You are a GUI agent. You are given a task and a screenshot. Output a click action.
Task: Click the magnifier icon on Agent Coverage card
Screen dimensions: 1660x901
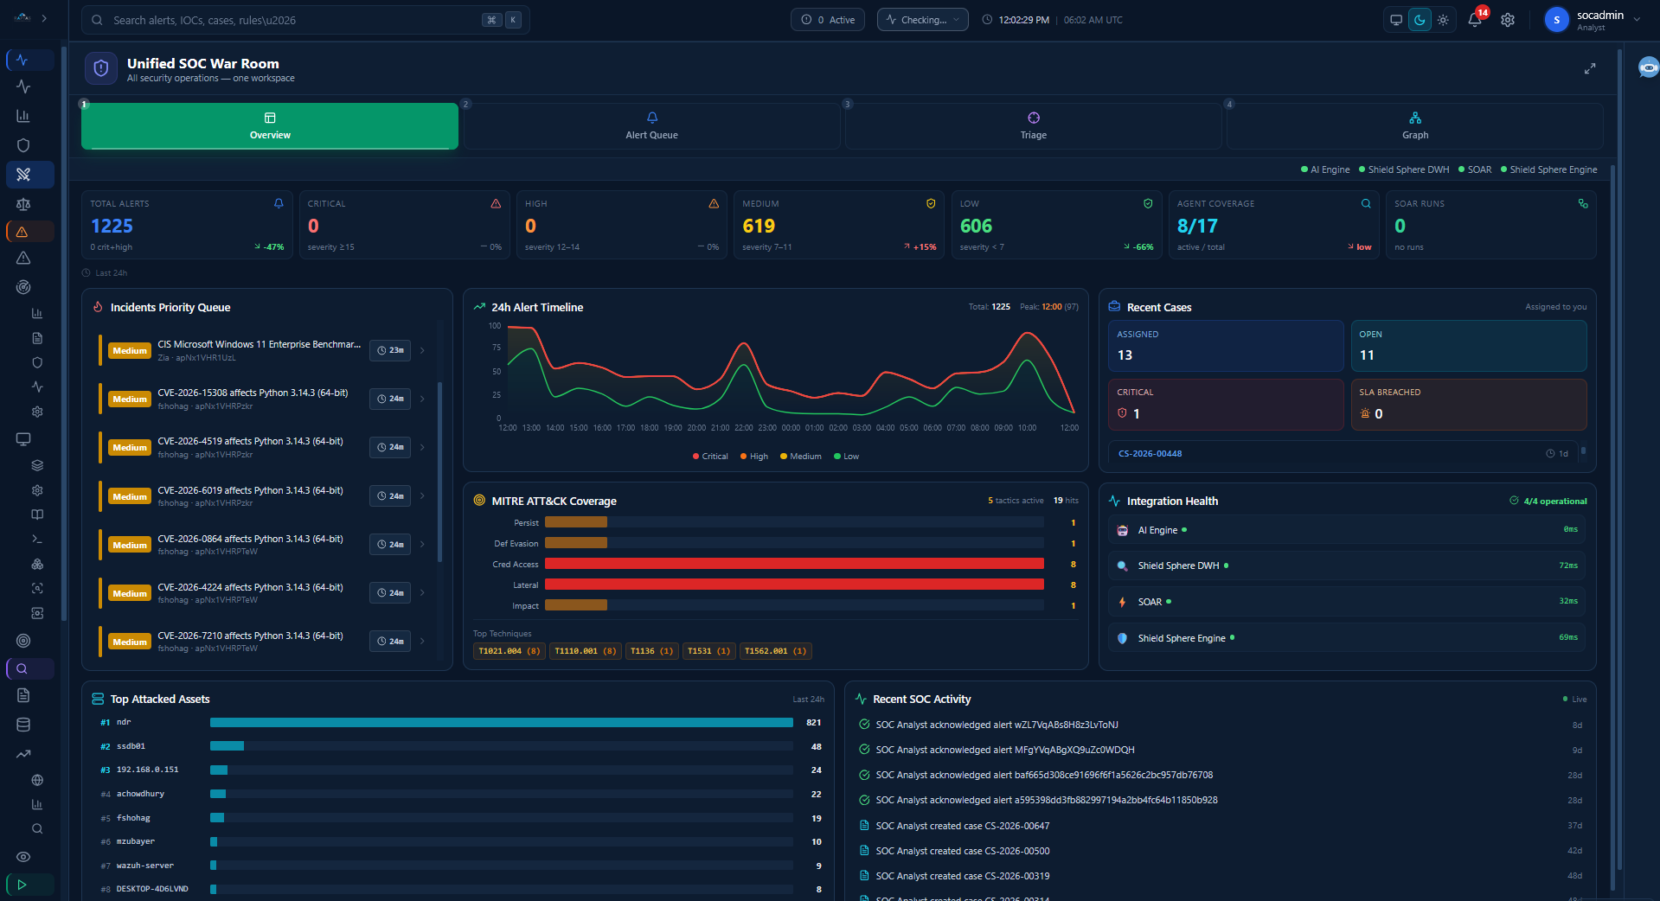click(1366, 204)
